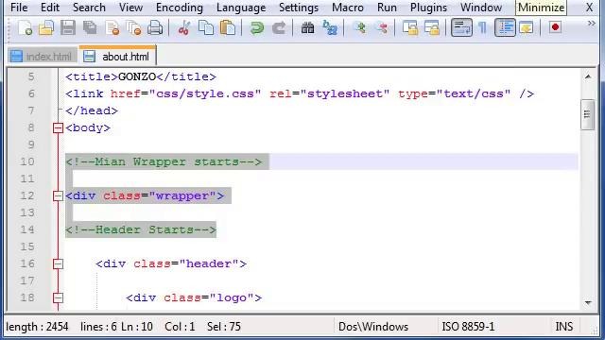Cut selection with the scissors icon
The height and width of the screenshot is (340, 605).
[x=184, y=27]
